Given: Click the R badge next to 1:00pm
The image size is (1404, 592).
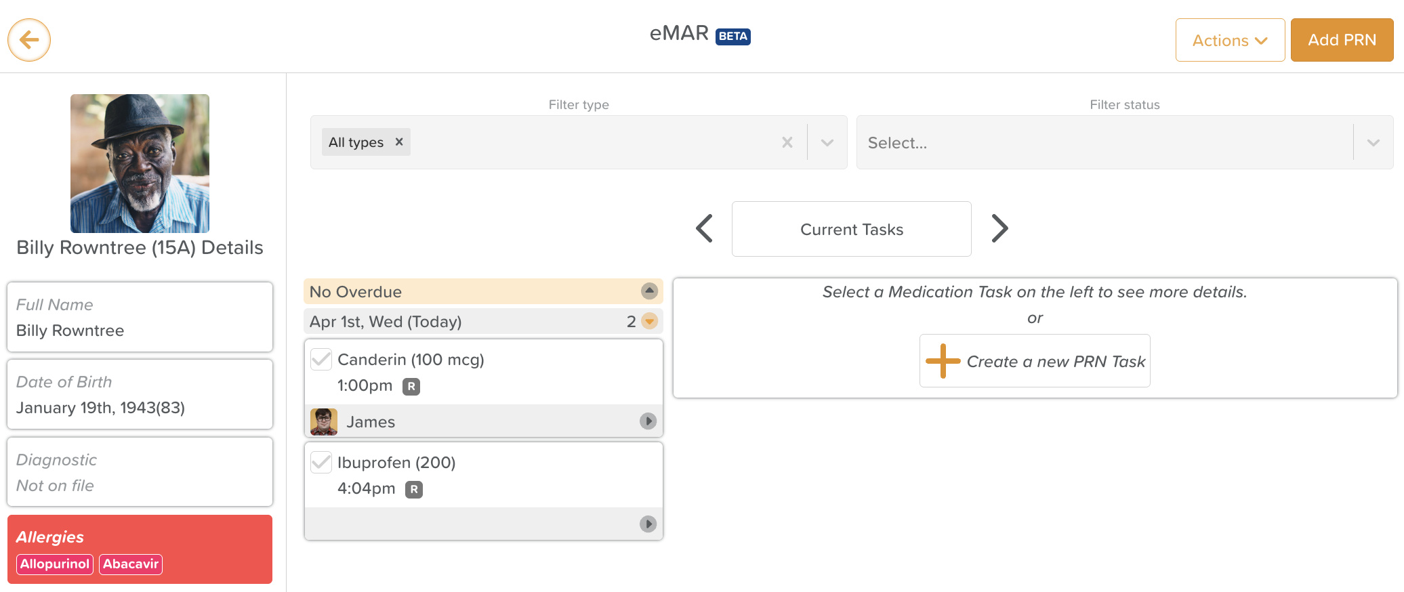Looking at the screenshot, I should click(x=411, y=386).
